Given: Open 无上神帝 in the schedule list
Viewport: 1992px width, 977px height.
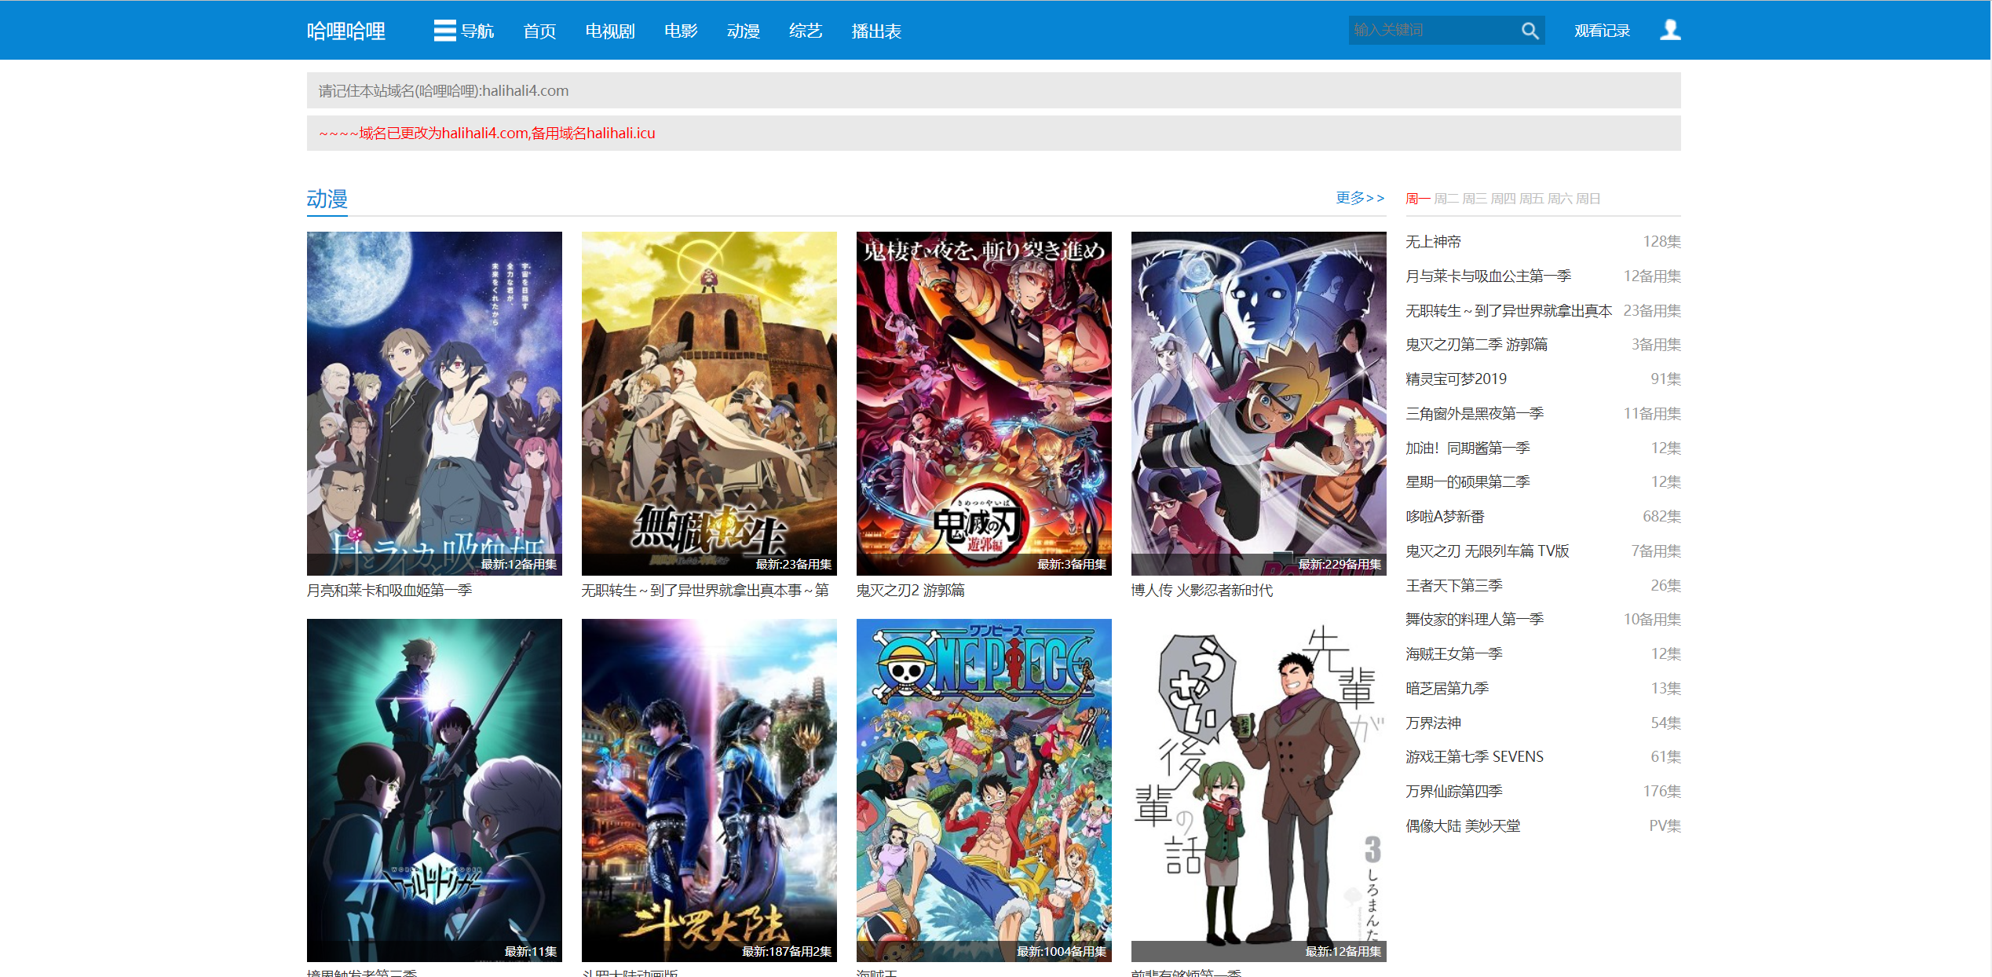Looking at the screenshot, I should coord(1434,242).
